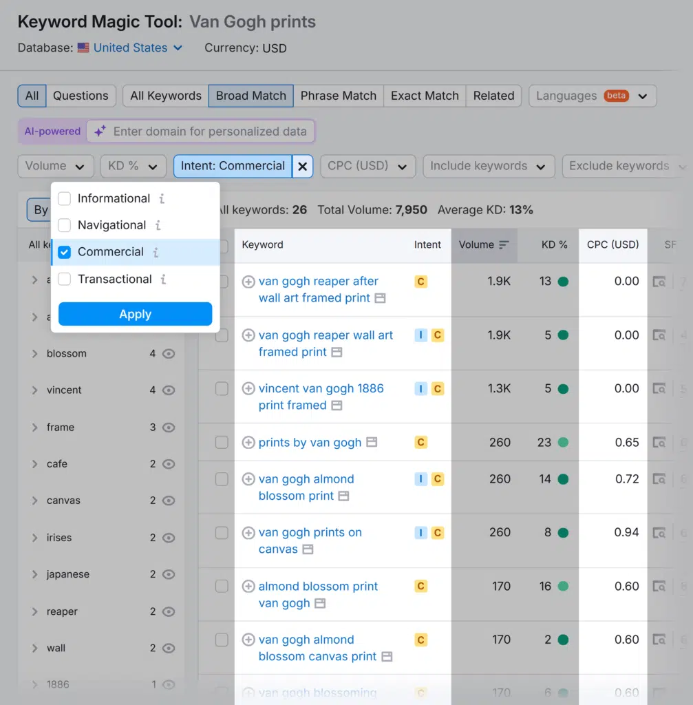Screen dimensions: 693x705
Task: Click the plus icon beside 'prints by van gogh'
Action: [x=248, y=443]
